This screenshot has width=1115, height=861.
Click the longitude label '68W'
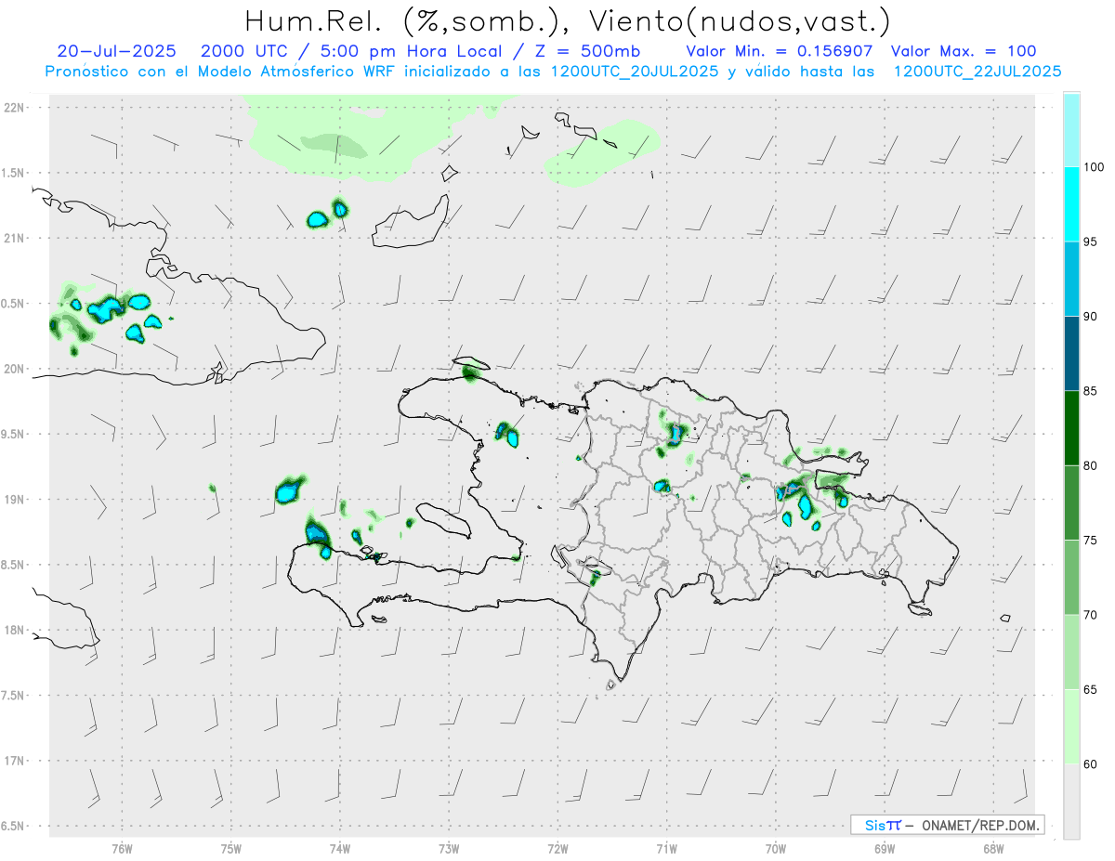[993, 848]
